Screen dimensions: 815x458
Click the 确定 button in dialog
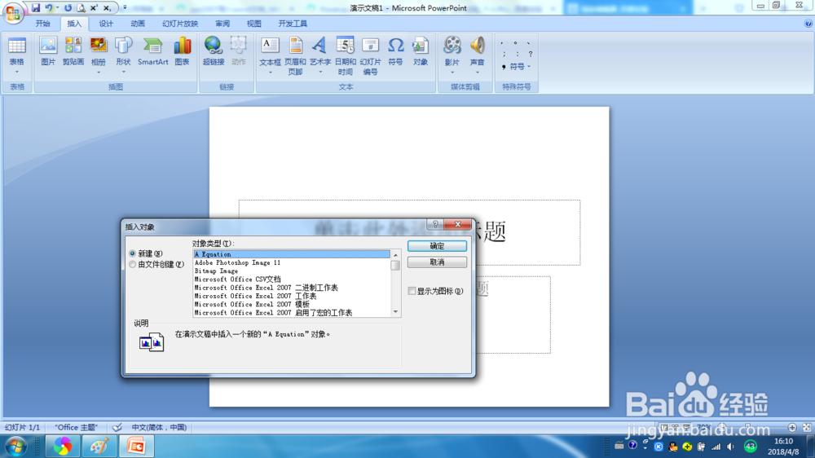[437, 246]
